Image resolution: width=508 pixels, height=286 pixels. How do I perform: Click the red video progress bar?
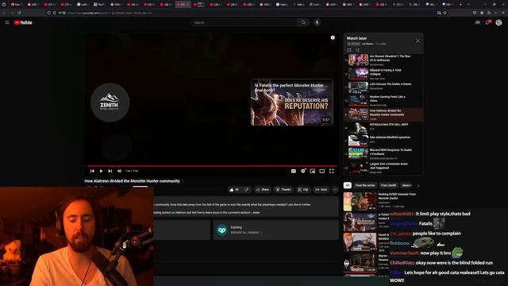212,166
